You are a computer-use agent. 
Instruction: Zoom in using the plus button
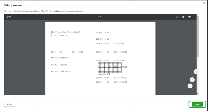[192, 80]
